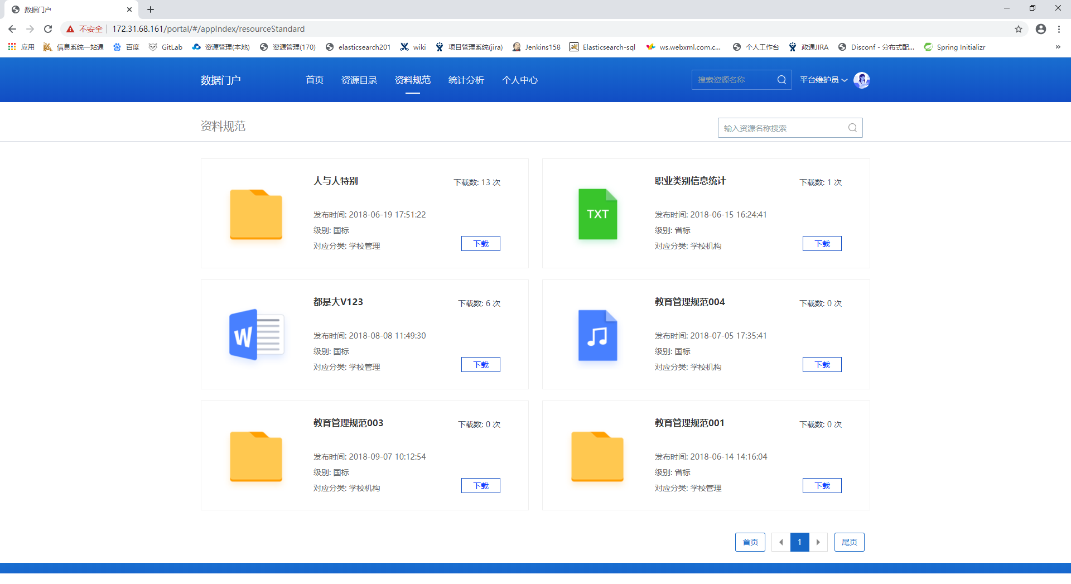The image size is (1071, 584).
Task: Jump to 尾页 in pagination
Action: (849, 542)
